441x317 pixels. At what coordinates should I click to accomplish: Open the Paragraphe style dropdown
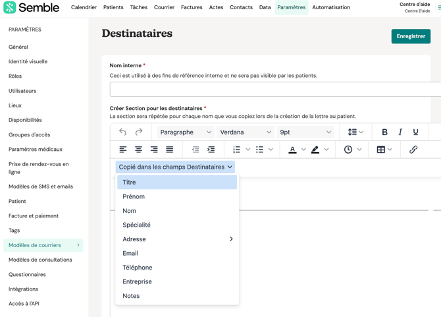186,132
